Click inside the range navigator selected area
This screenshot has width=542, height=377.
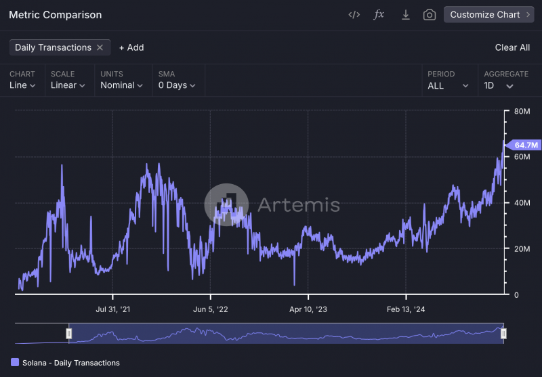[286, 334]
